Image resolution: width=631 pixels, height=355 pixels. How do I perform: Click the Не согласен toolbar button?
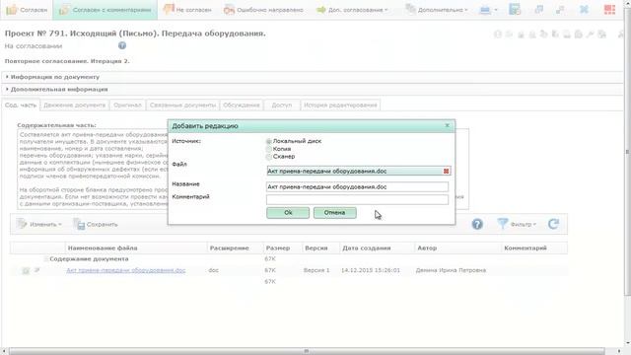pos(187,9)
